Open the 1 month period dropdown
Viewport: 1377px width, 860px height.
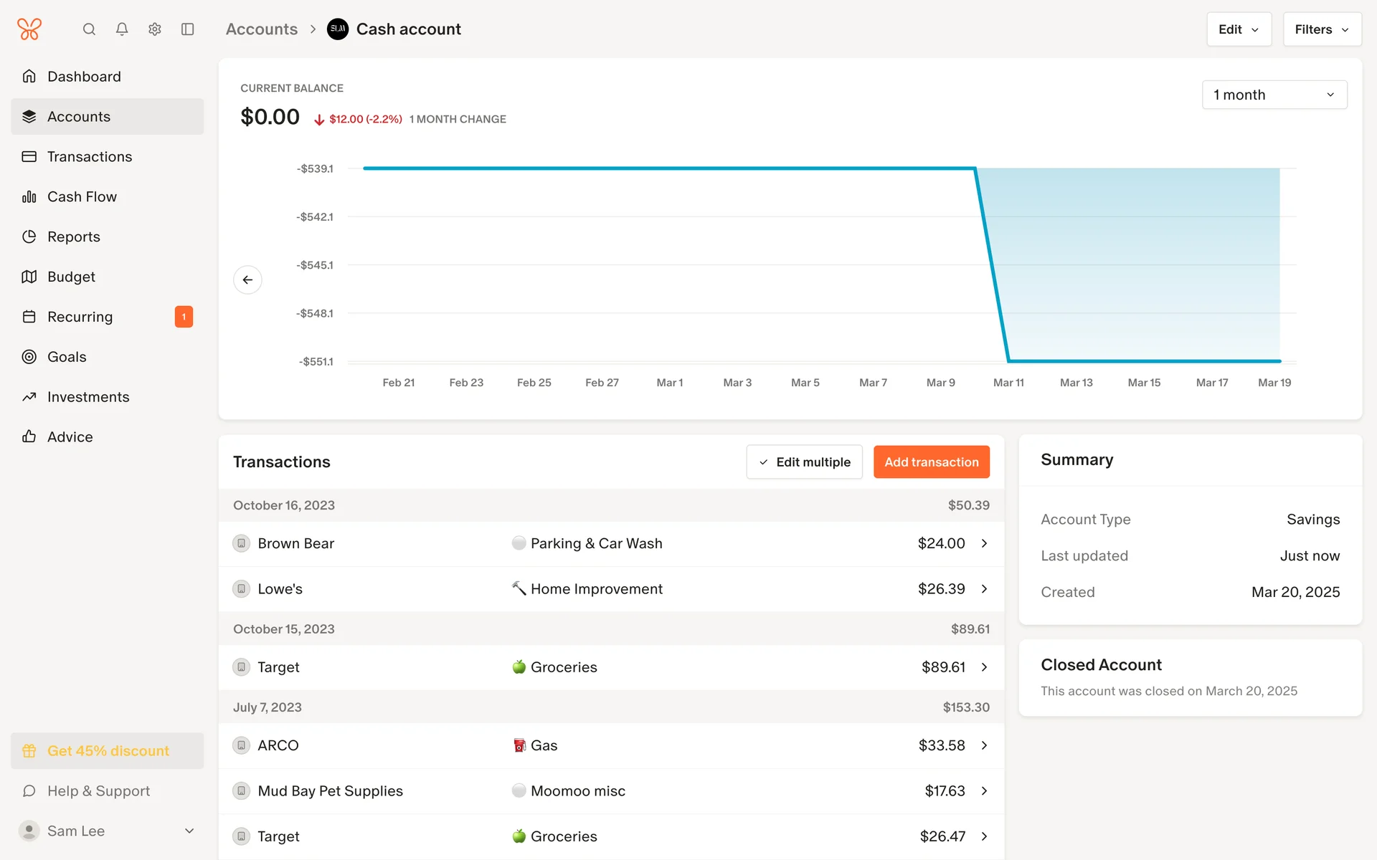tap(1274, 95)
